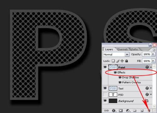Enable lock position move icon
157x113 pixels.
[x=122, y=61]
